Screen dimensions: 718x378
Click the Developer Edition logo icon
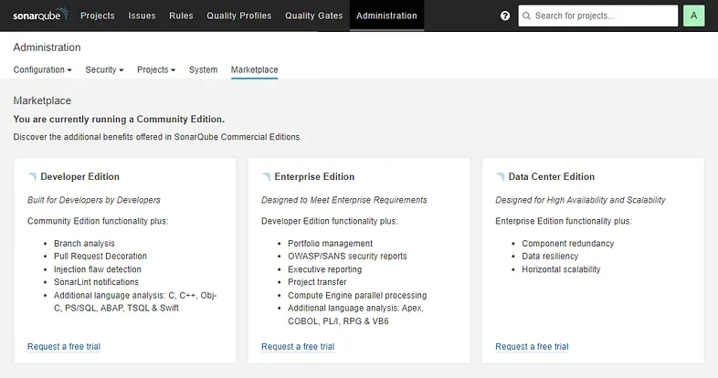33,176
